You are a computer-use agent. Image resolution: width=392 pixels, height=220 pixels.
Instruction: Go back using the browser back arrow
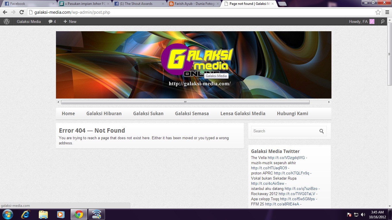pos(5,12)
